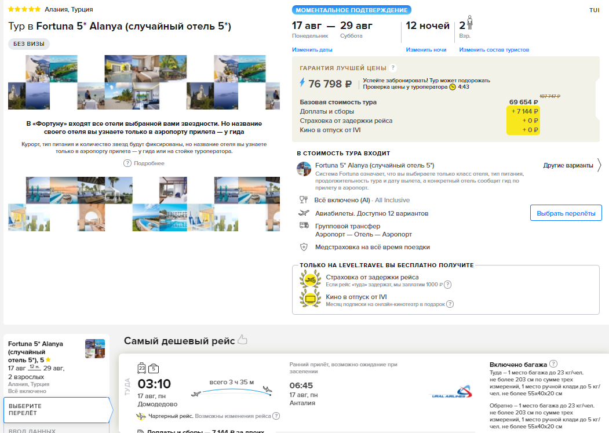Click the question mark beside ГАРАНТИЯ ЛУЧШЕЙ ЦЕНЫ
Viewport: 609px width, 433px height.
pyautogui.click(x=393, y=68)
